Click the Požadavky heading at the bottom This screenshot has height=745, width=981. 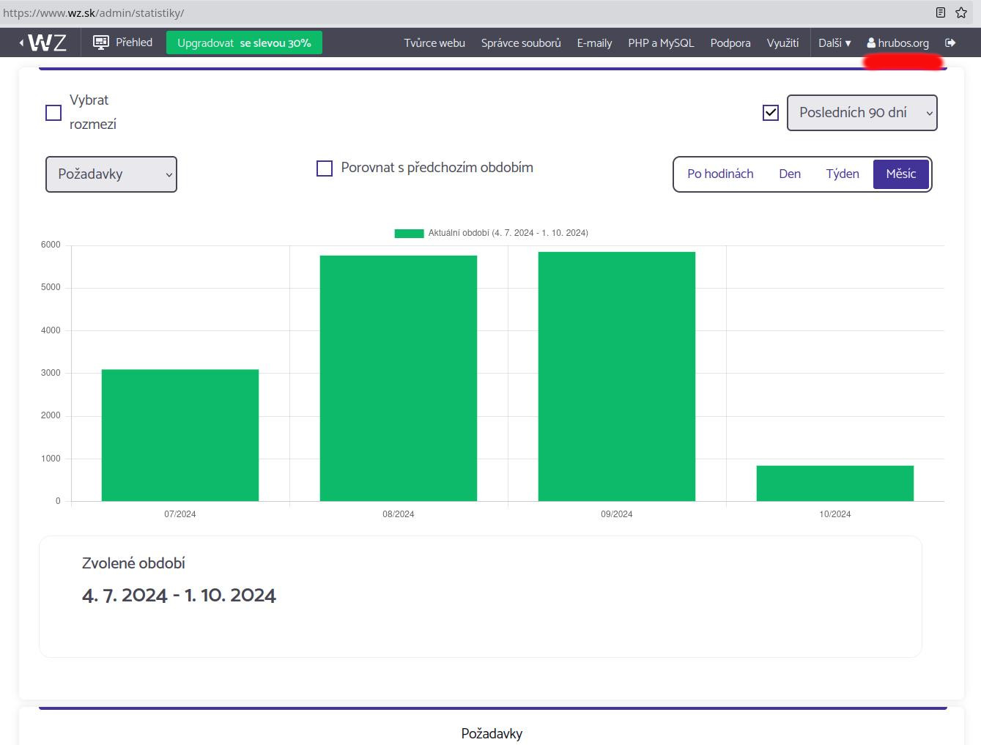tap(492, 733)
